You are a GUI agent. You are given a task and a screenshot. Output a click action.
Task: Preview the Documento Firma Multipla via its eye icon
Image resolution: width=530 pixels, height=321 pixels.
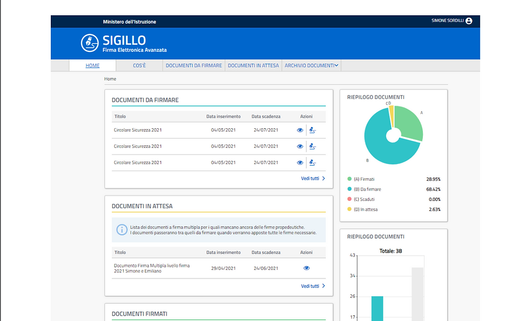pos(307,267)
